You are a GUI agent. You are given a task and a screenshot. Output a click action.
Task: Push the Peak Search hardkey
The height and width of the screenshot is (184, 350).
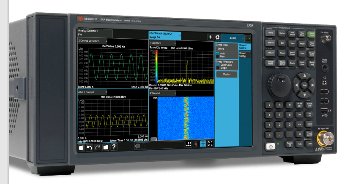[x=292, y=34]
